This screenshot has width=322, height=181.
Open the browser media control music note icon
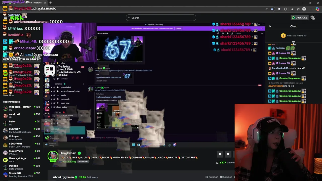pos(292,9)
